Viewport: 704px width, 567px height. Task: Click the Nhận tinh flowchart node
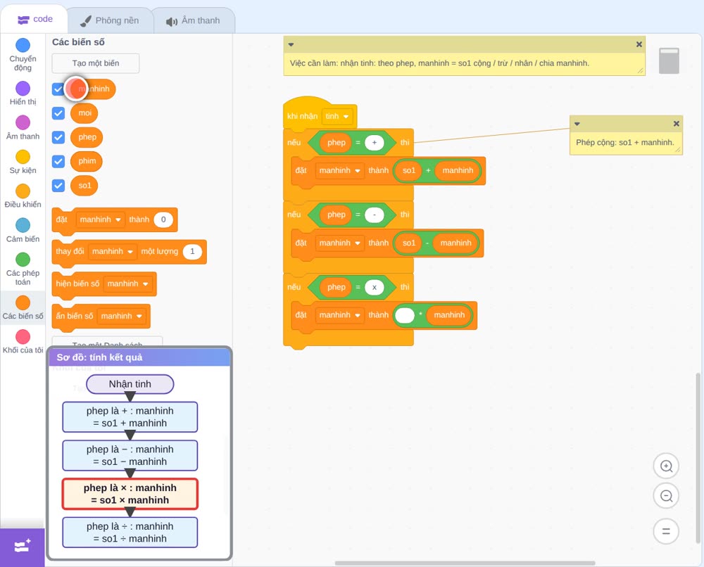(x=130, y=384)
